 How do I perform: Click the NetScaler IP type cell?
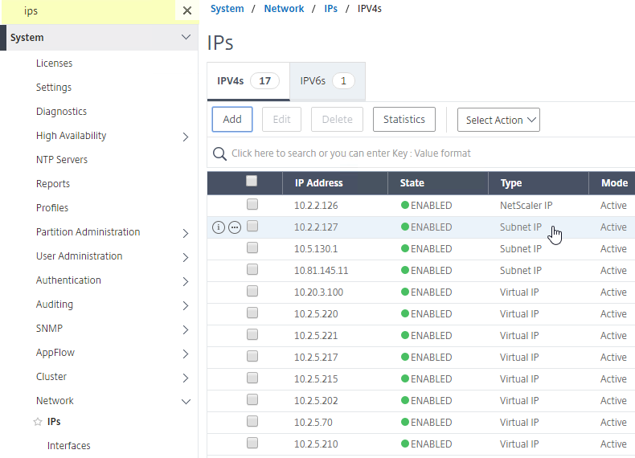(526, 206)
